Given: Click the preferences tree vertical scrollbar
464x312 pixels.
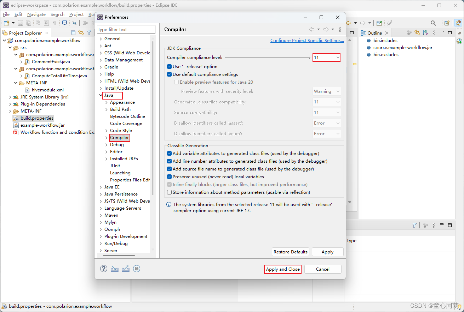Looking at the screenshot, I should tap(153, 118).
